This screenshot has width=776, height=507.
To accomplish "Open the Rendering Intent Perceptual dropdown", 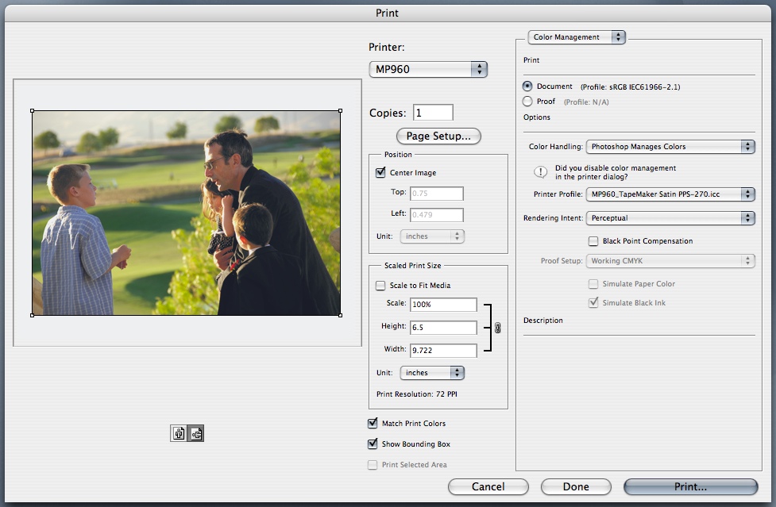I will point(670,217).
